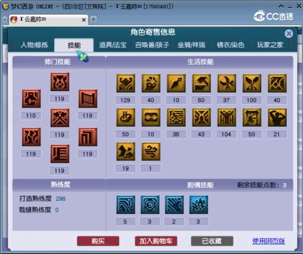Click the sect skill icon with level 110
303x254 pixels.
[x=31, y=98]
